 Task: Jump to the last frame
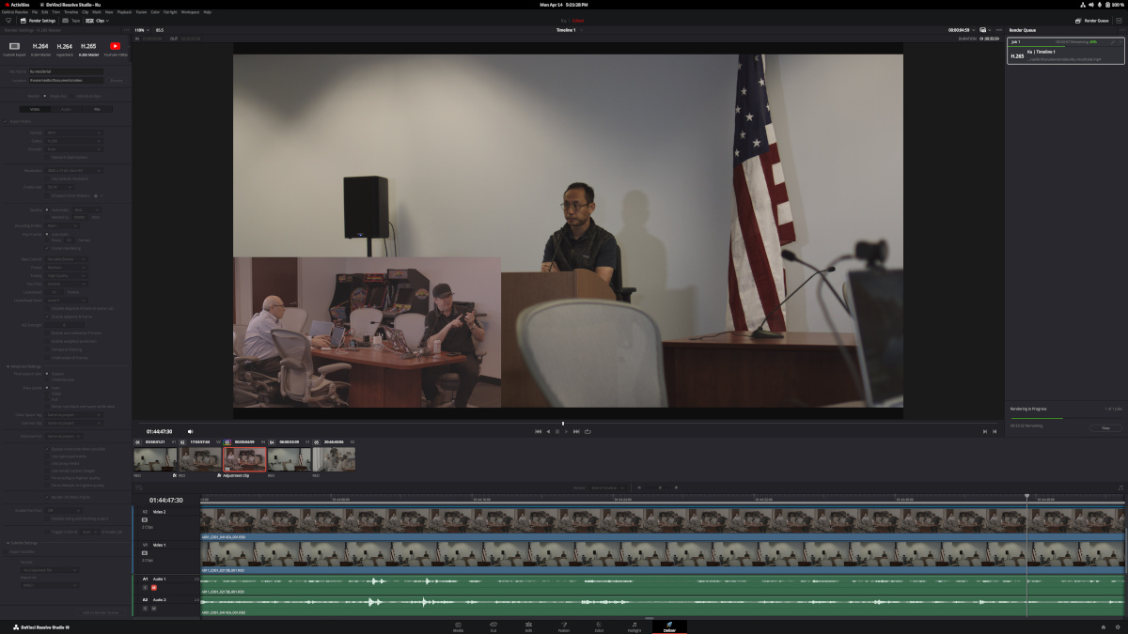(576, 431)
